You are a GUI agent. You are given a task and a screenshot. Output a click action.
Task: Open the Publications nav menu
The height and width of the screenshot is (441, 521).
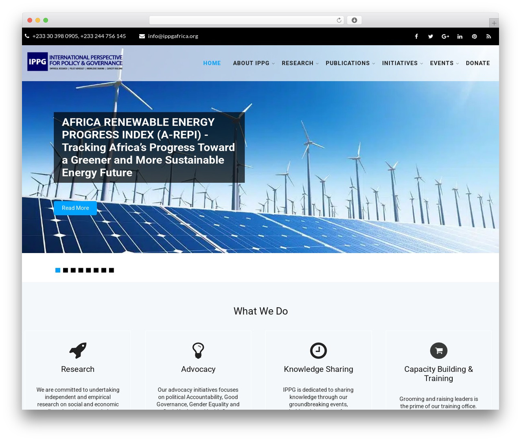tap(348, 63)
